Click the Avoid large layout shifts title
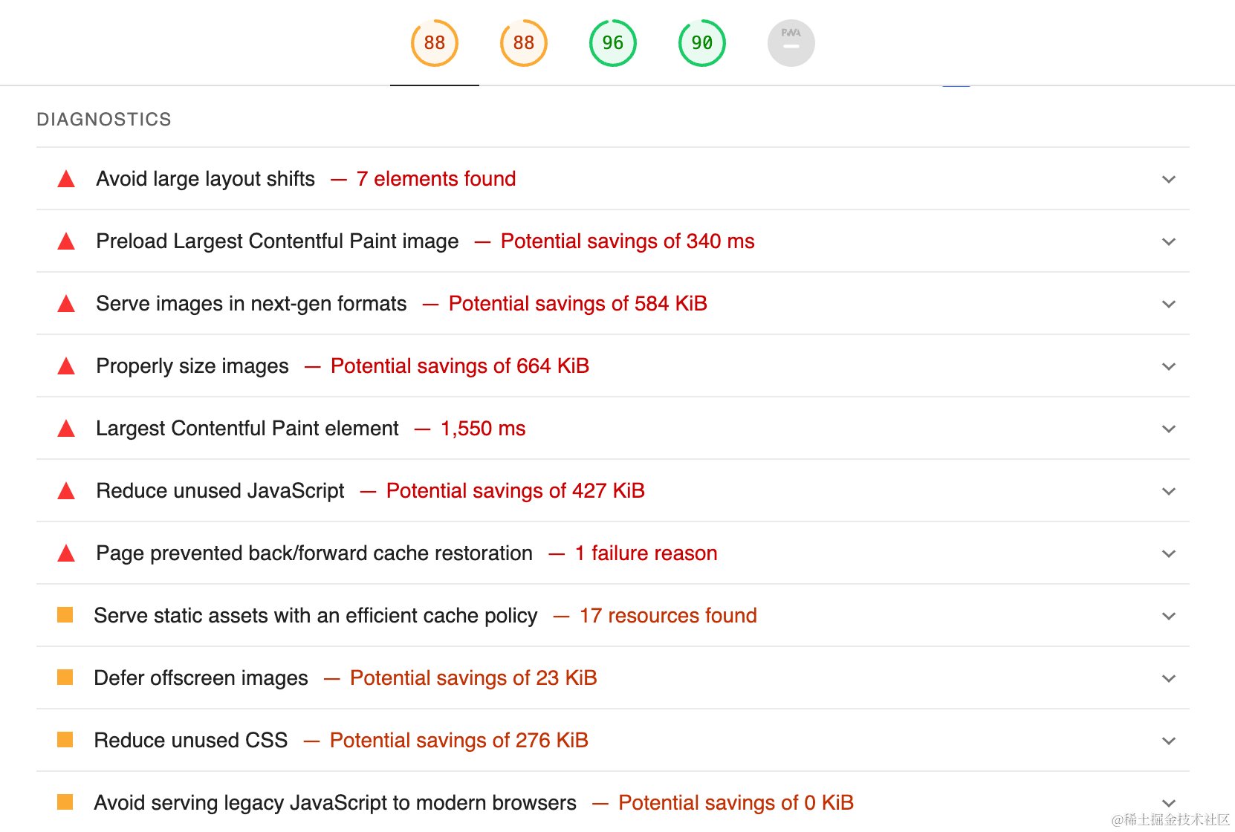Image resolution: width=1235 pixels, height=832 pixels. [x=206, y=179]
